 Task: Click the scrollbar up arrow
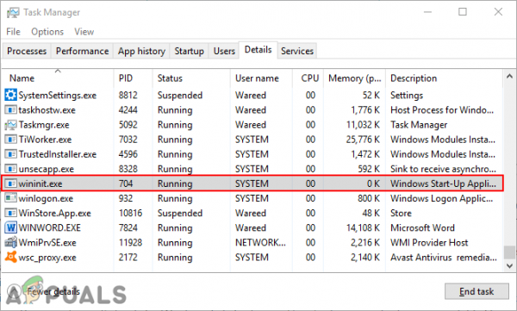click(509, 77)
